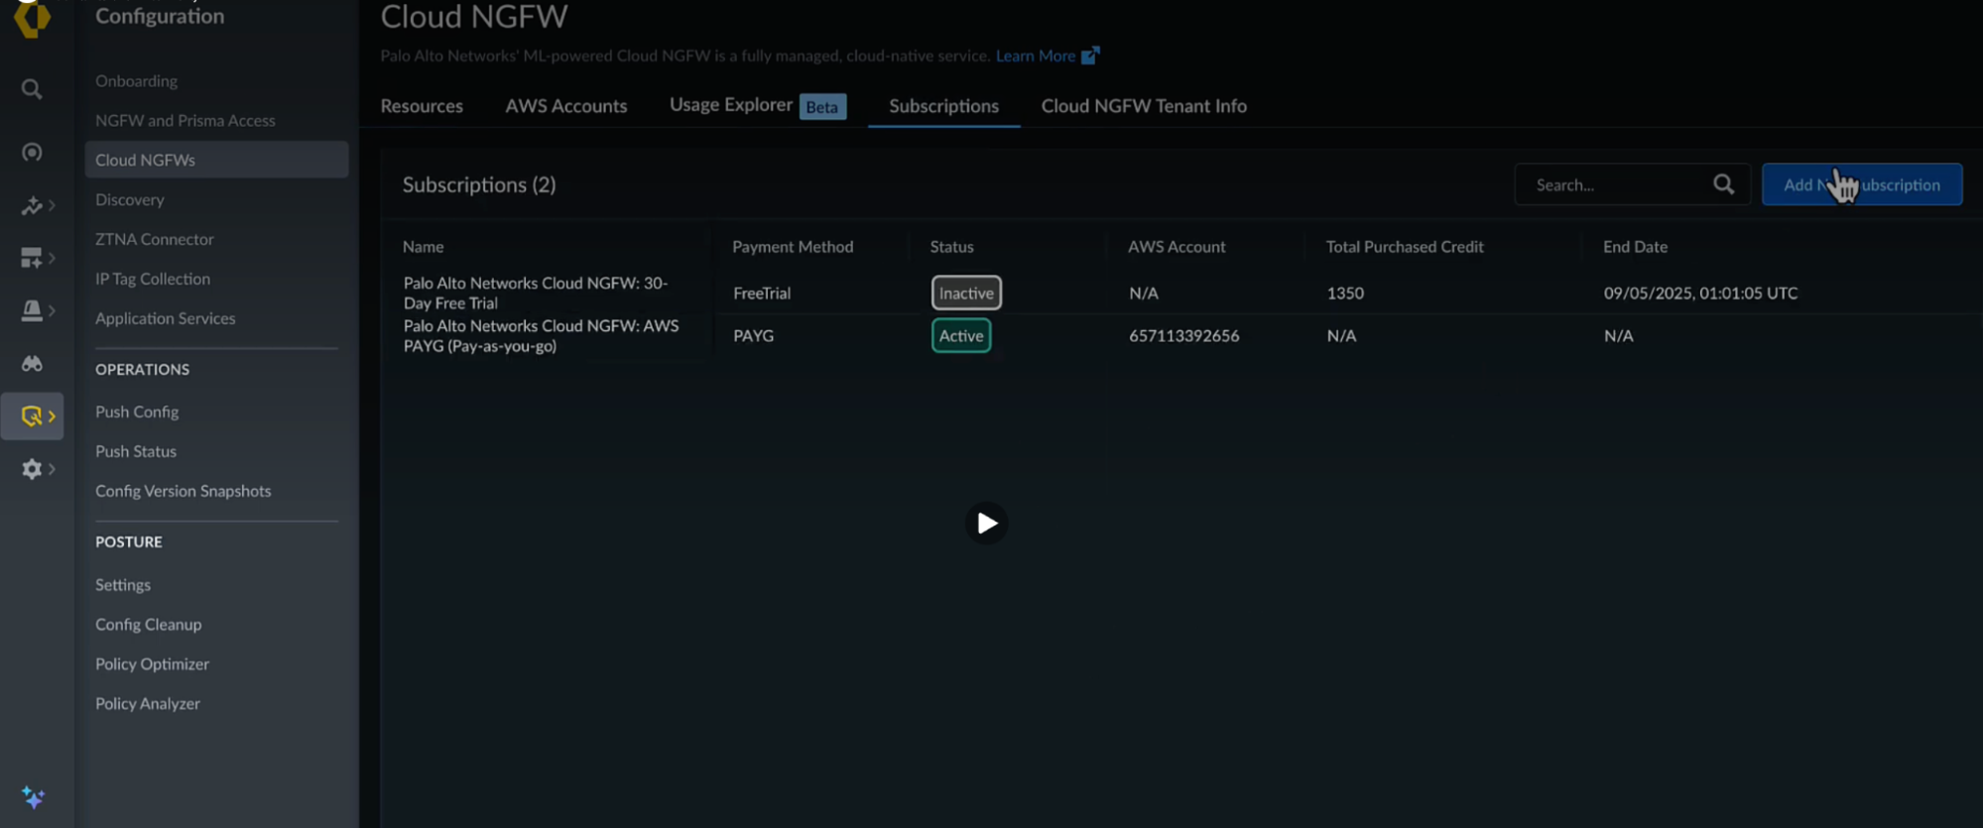The width and height of the screenshot is (1983, 828).
Task: Open the AWS Accounts tab
Action: [566, 106]
